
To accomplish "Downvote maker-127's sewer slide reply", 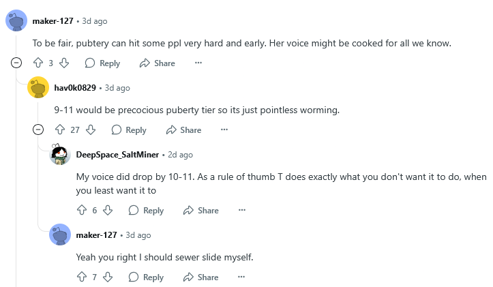I will [108, 277].
